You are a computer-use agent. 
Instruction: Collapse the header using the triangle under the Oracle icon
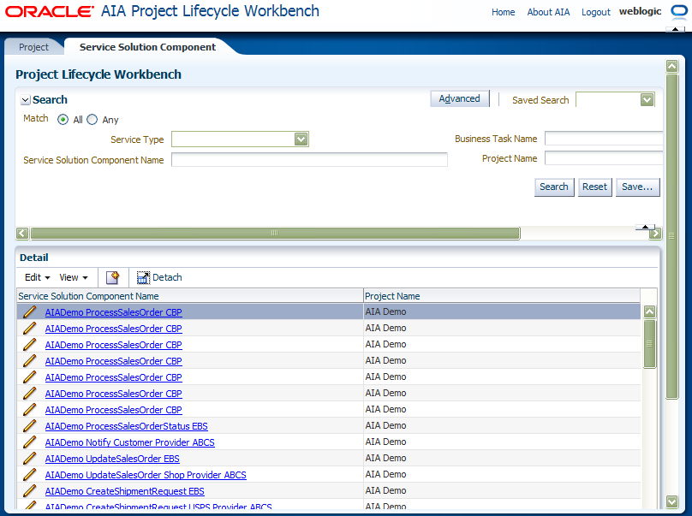tap(675, 29)
